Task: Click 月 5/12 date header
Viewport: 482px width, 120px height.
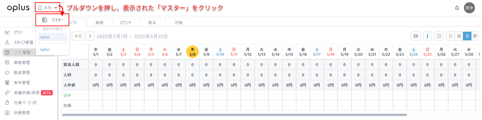Action: (x=248, y=52)
